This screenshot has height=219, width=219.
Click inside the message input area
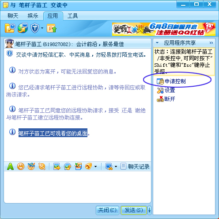tap(77, 187)
